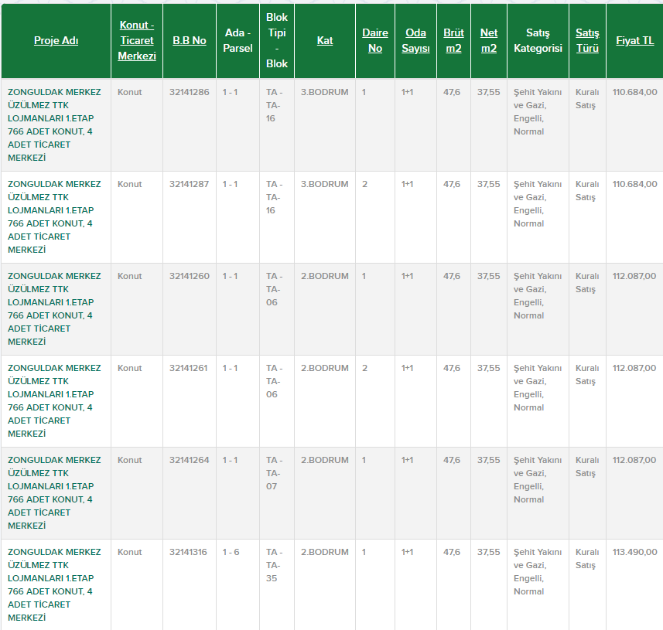Click the Konut - Ticaret Merkezi header
This screenshot has height=630, width=663.
(x=137, y=41)
